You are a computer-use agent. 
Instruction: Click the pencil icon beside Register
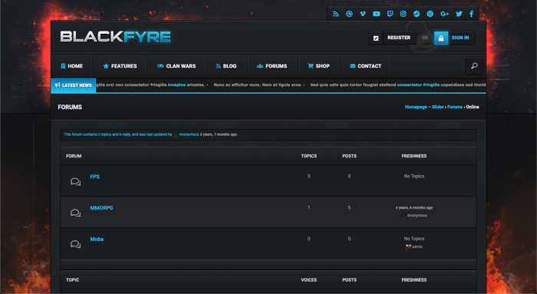coord(376,38)
